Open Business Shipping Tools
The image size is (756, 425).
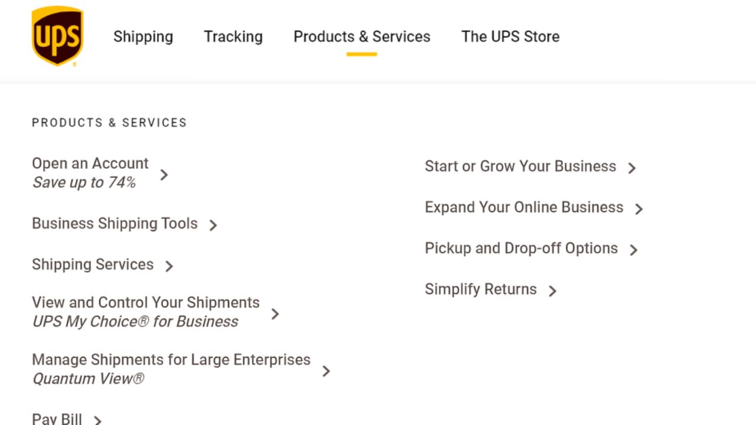tap(114, 224)
